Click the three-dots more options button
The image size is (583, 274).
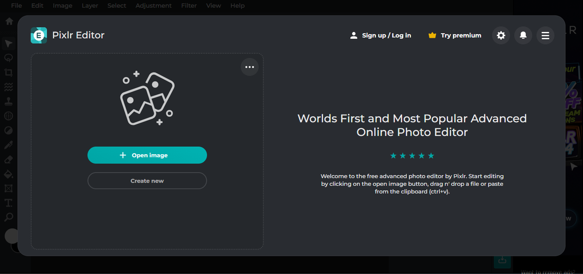click(250, 67)
